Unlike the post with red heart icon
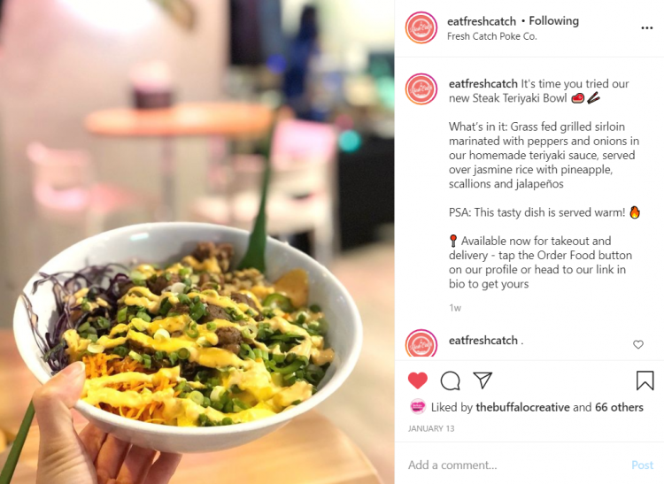Image resolution: width=664 pixels, height=484 pixels. pos(418,380)
